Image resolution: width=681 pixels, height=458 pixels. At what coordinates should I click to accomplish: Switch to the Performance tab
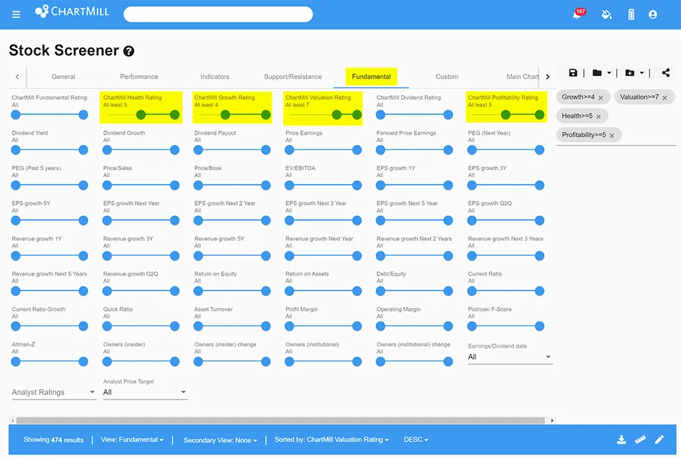139,76
